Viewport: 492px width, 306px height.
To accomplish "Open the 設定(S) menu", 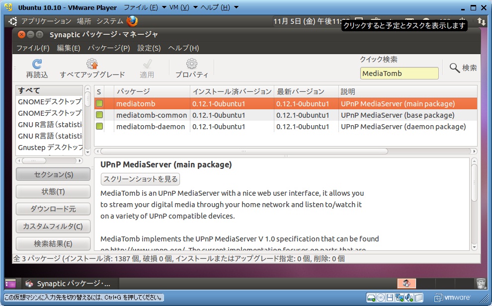I will point(149,48).
